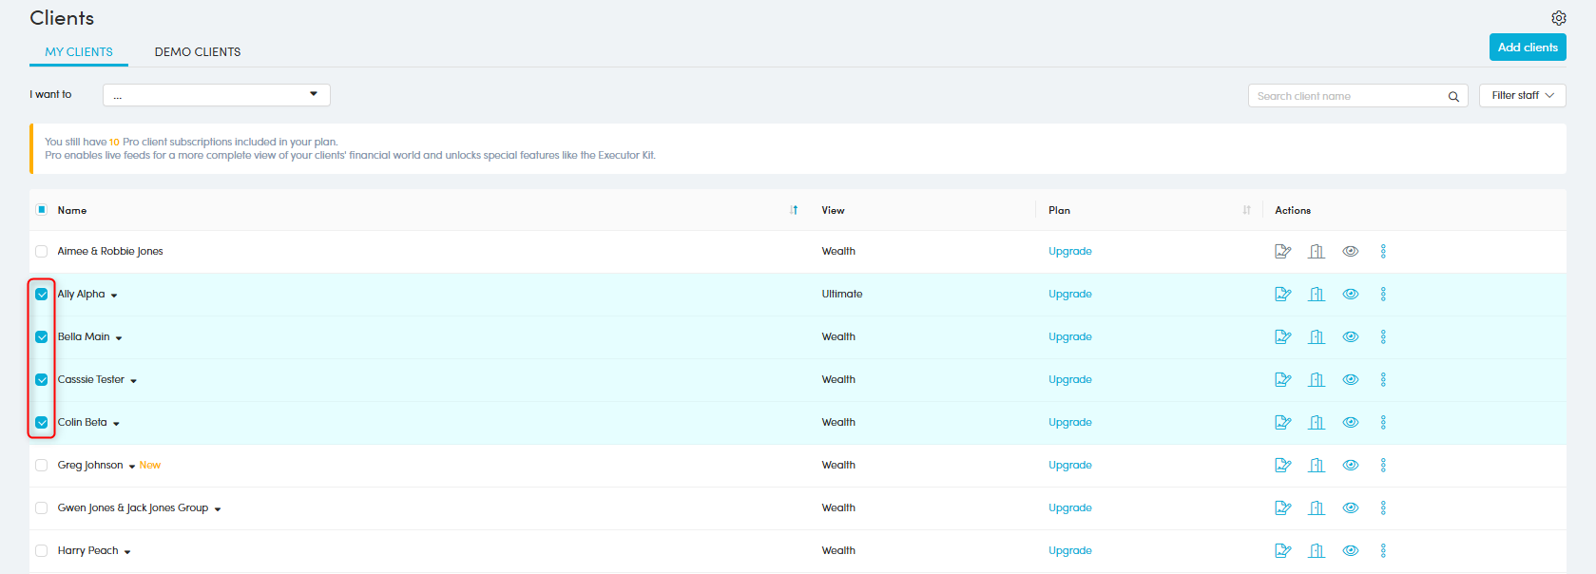Viewport: 1596px width, 574px height.
Task: Click the edit icon in Colin Beta row
Action: [x=1282, y=423]
